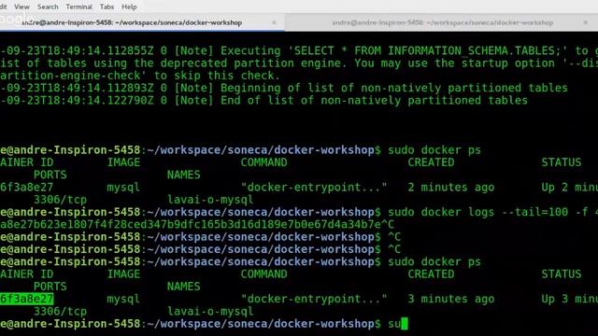Click the 'mysql' image in last listing

[x=123, y=299]
